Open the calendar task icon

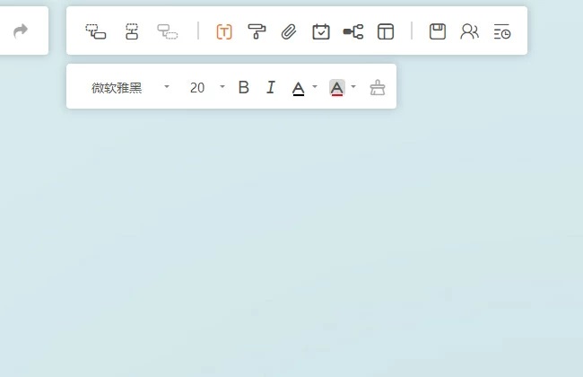tap(321, 31)
